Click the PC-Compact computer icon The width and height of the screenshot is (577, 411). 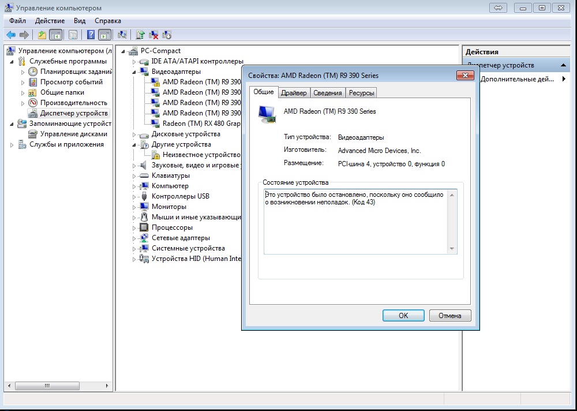pos(133,51)
